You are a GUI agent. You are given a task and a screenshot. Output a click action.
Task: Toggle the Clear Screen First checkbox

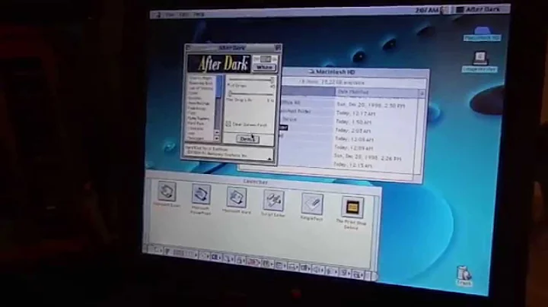coord(228,124)
